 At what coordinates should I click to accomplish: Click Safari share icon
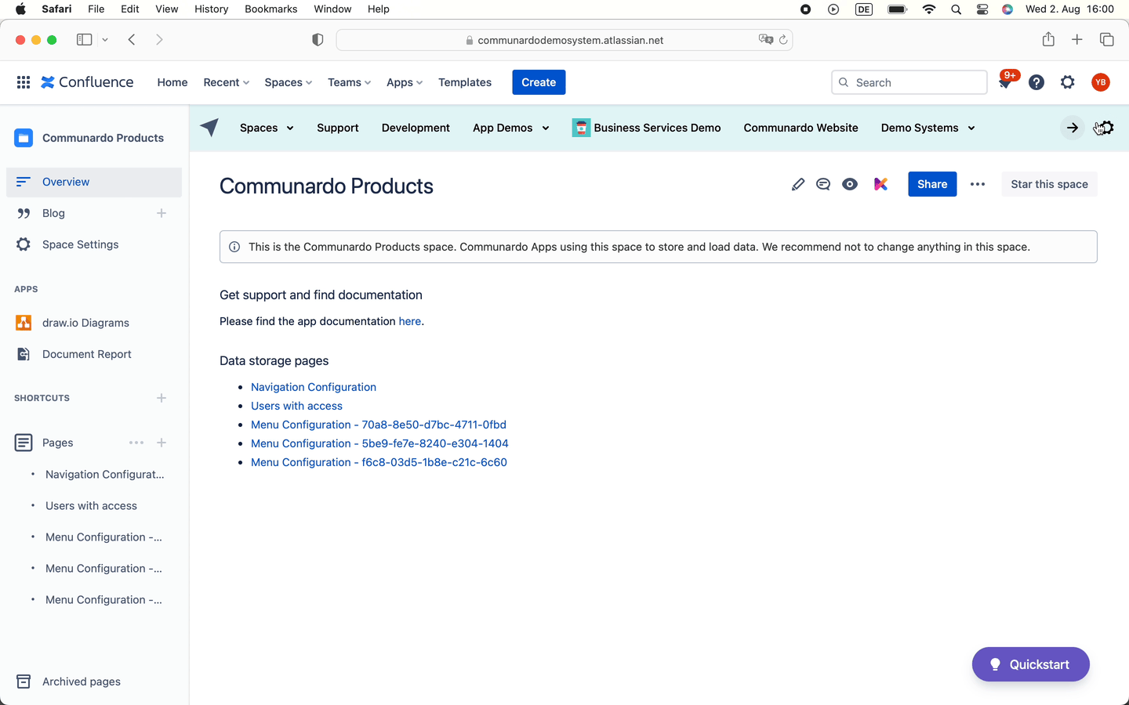1048,39
